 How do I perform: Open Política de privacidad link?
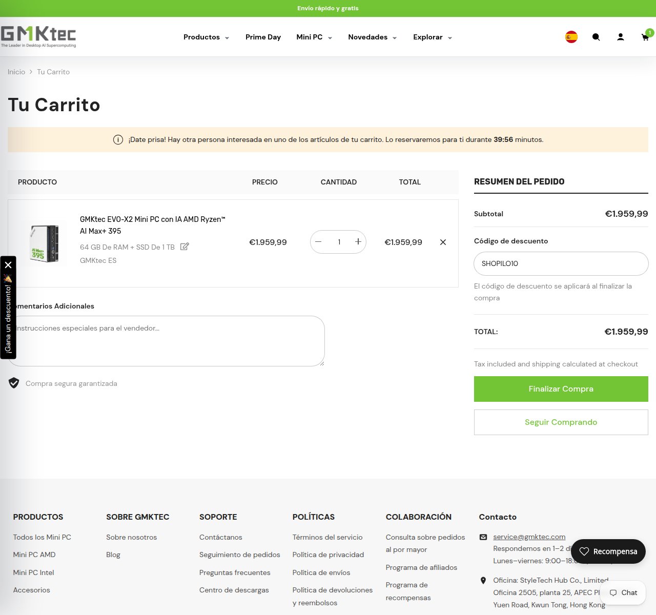pyautogui.click(x=329, y=555)
